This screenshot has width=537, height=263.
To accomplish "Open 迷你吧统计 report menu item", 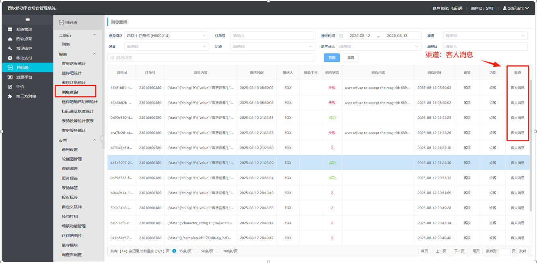I will click(72, 73).
